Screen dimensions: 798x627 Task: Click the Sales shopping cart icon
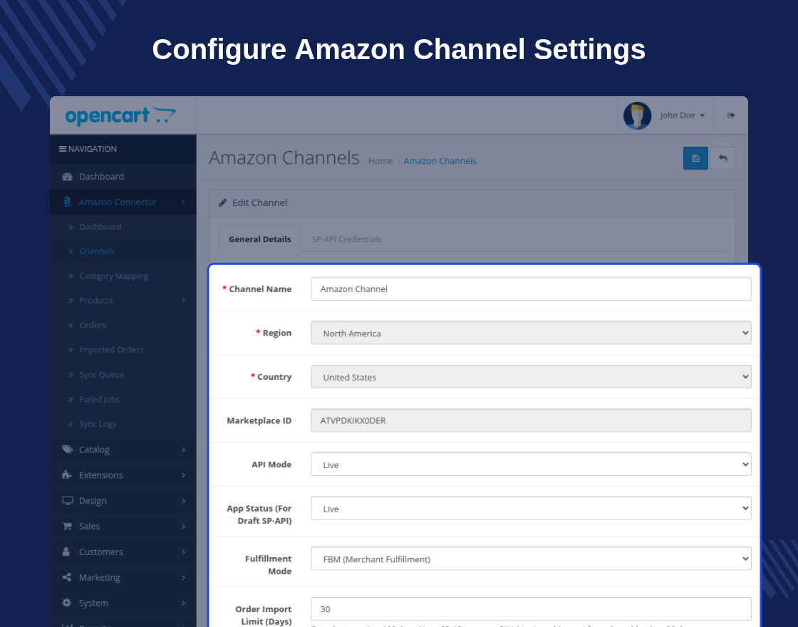pos(67,527)
